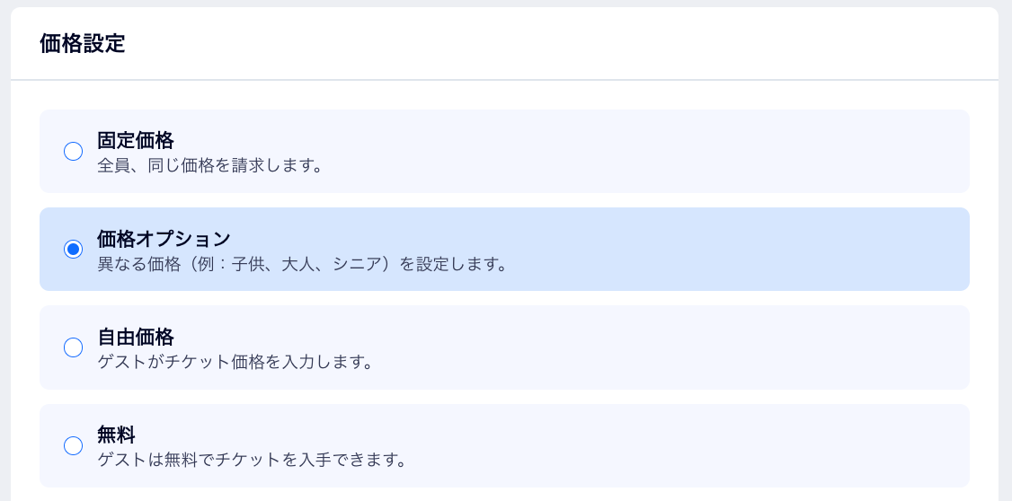
Task: Select the 固定価格 radio button
Action: pos(74,151)
